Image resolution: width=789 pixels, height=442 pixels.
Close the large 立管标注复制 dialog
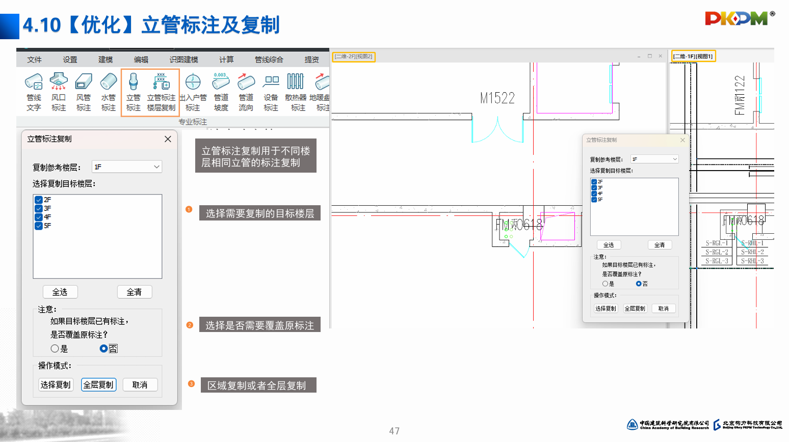(x=168, y=139)
